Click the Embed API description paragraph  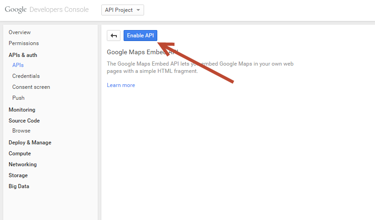point(200,67)
